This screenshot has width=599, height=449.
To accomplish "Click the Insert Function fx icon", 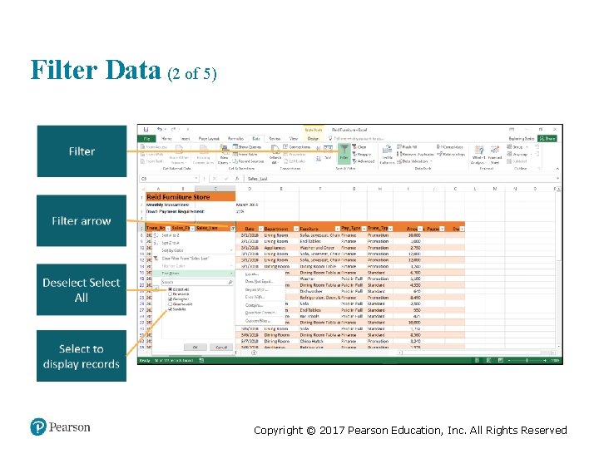I will tap(237, 179).
